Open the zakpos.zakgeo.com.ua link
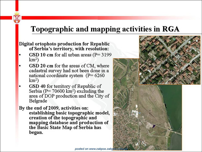The height and width of the screenshot is (152, 202). [x=101, y=149]
